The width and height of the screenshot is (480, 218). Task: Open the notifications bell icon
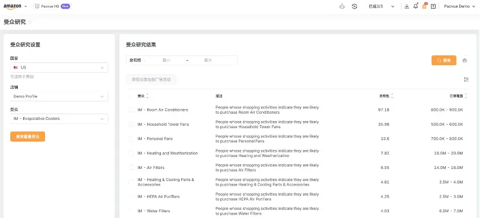coord(415,6)
